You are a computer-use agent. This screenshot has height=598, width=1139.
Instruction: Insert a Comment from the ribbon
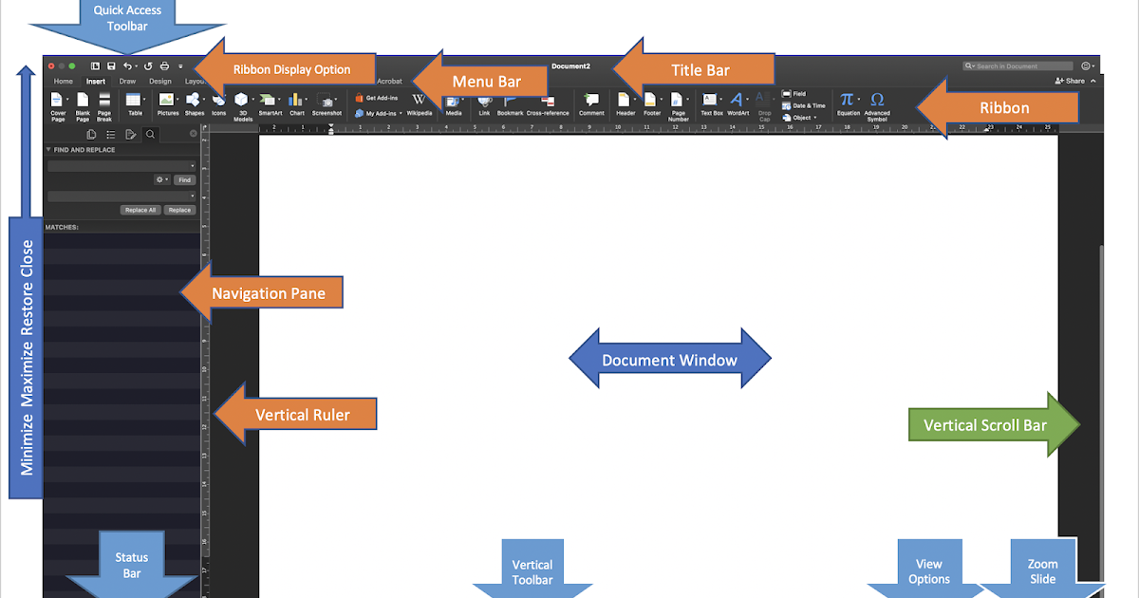pyautogui.click(x=592, y=100)
